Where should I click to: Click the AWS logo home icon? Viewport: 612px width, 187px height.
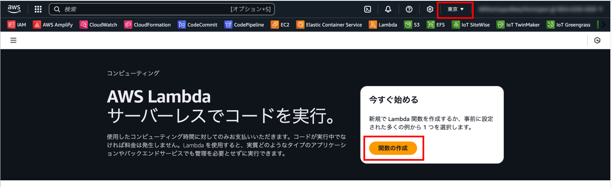[x=14, y=9]
